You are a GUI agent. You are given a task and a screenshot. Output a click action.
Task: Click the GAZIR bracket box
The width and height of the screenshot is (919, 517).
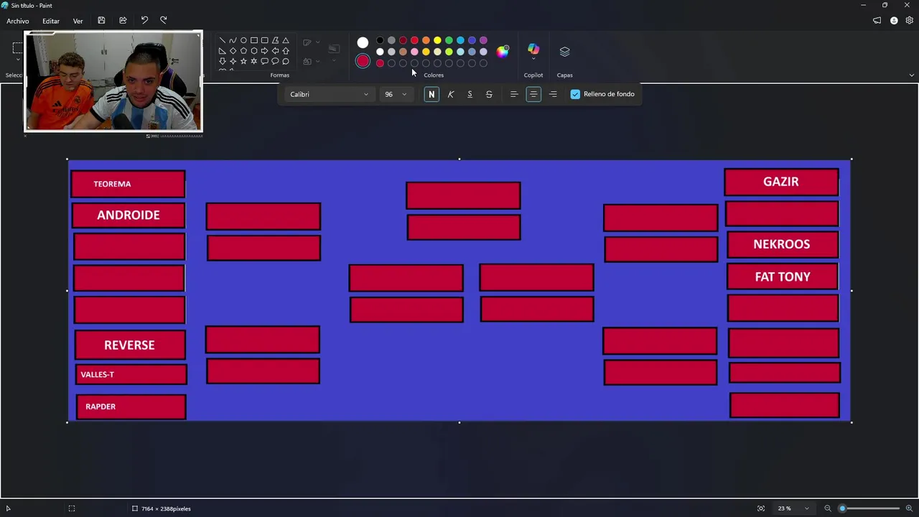coord(781,182)
